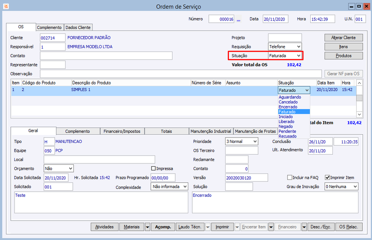The height and width of the screenshot is (240, 372).
Task: Click the item grid vertical scrollbar thumb
Action: 359,98
